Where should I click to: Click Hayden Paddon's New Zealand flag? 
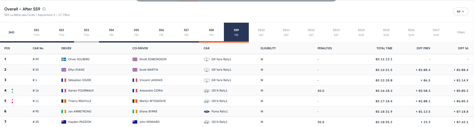click(64, 122)
